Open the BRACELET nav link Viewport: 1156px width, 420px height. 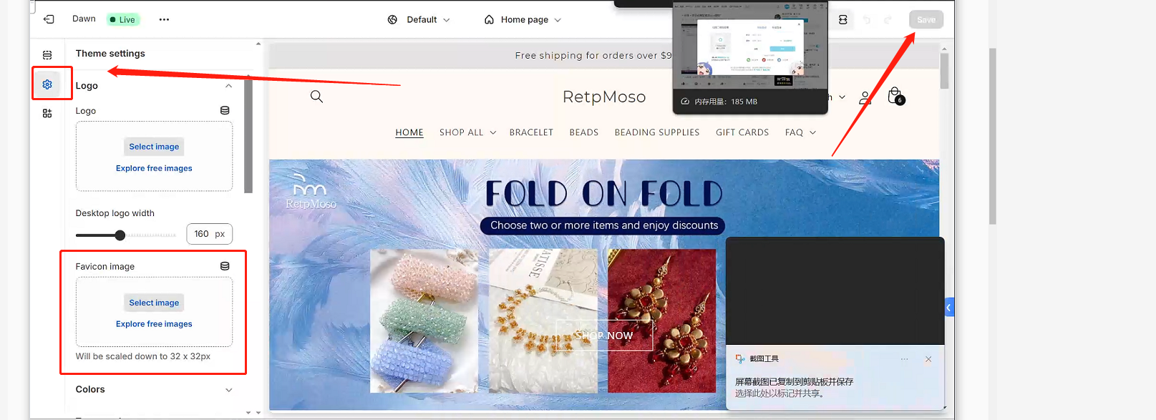(x=531, y=132)
